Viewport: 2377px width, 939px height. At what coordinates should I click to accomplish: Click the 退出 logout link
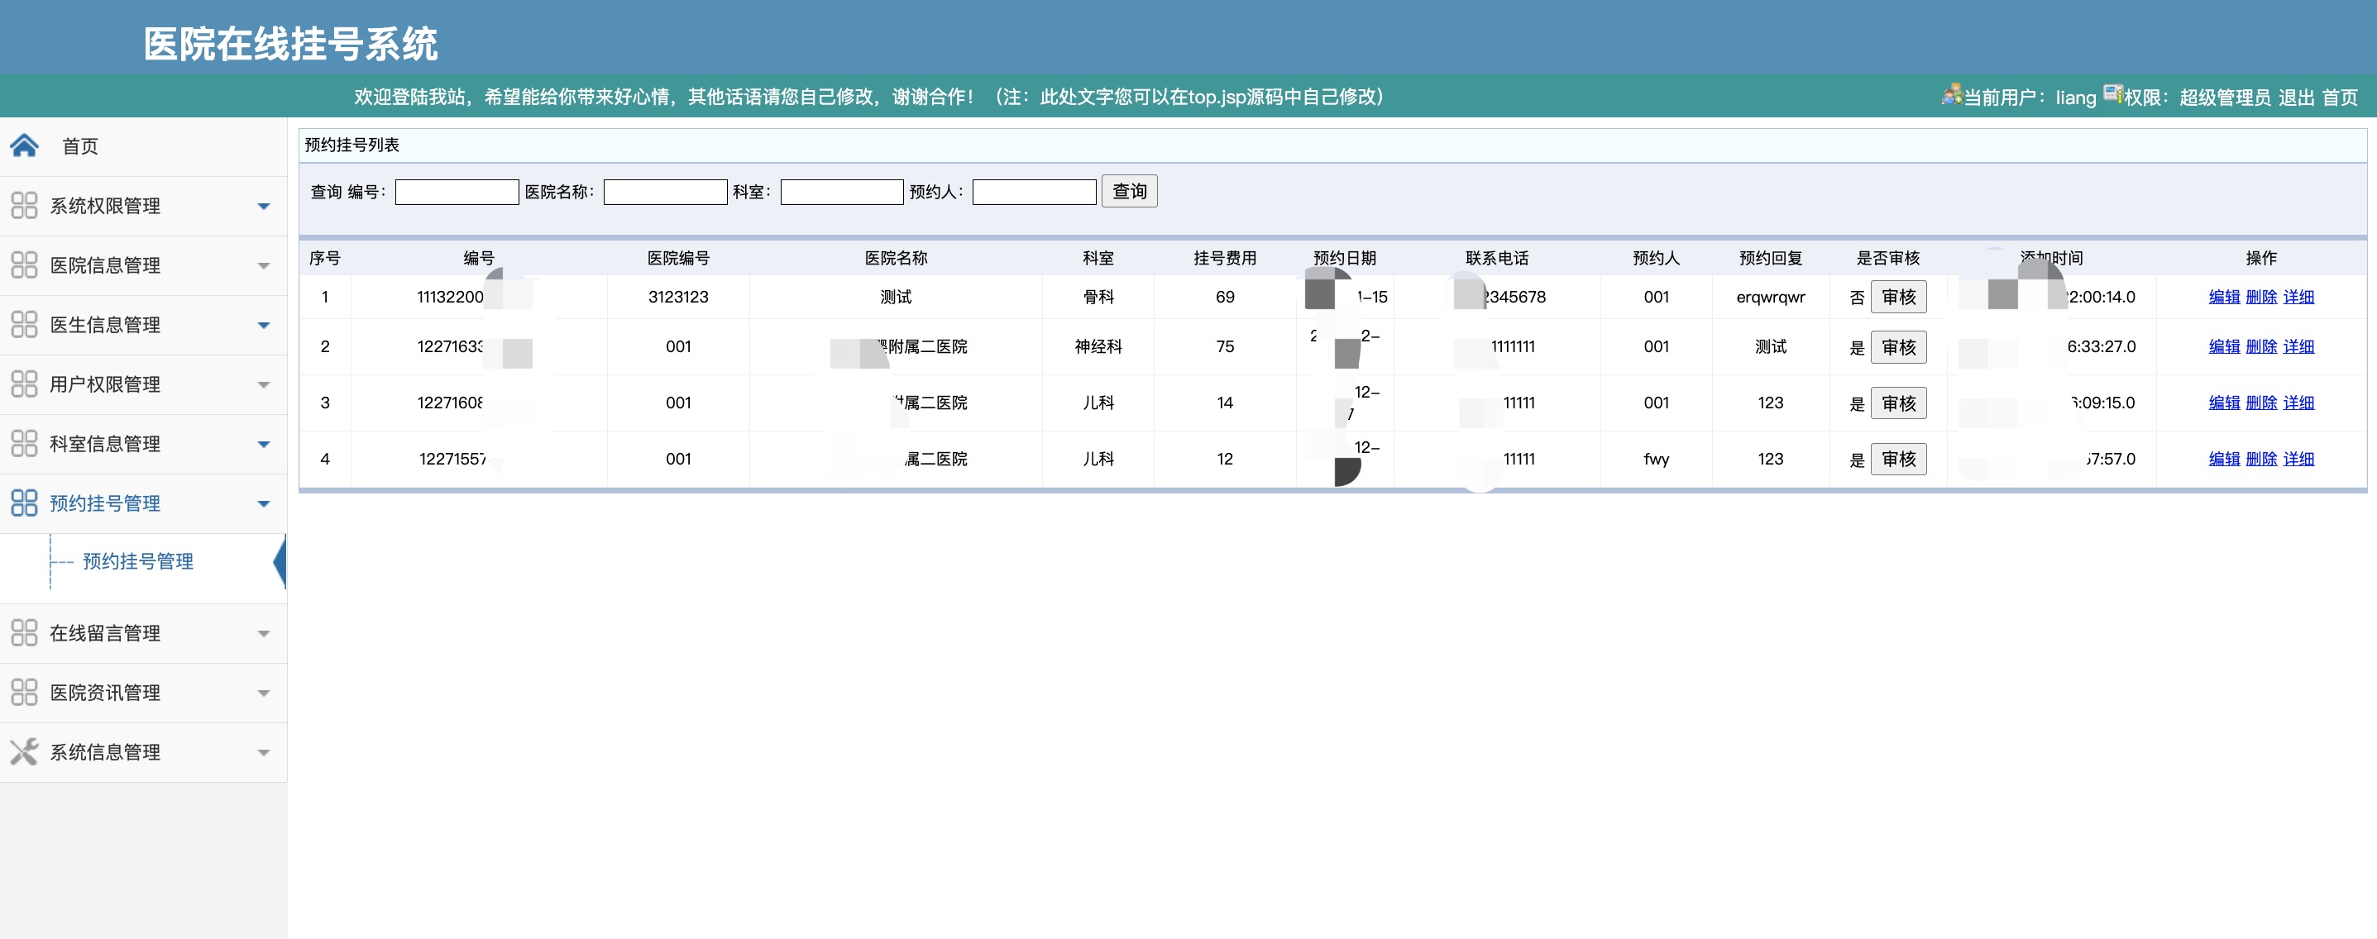(x=2296, y=97)
